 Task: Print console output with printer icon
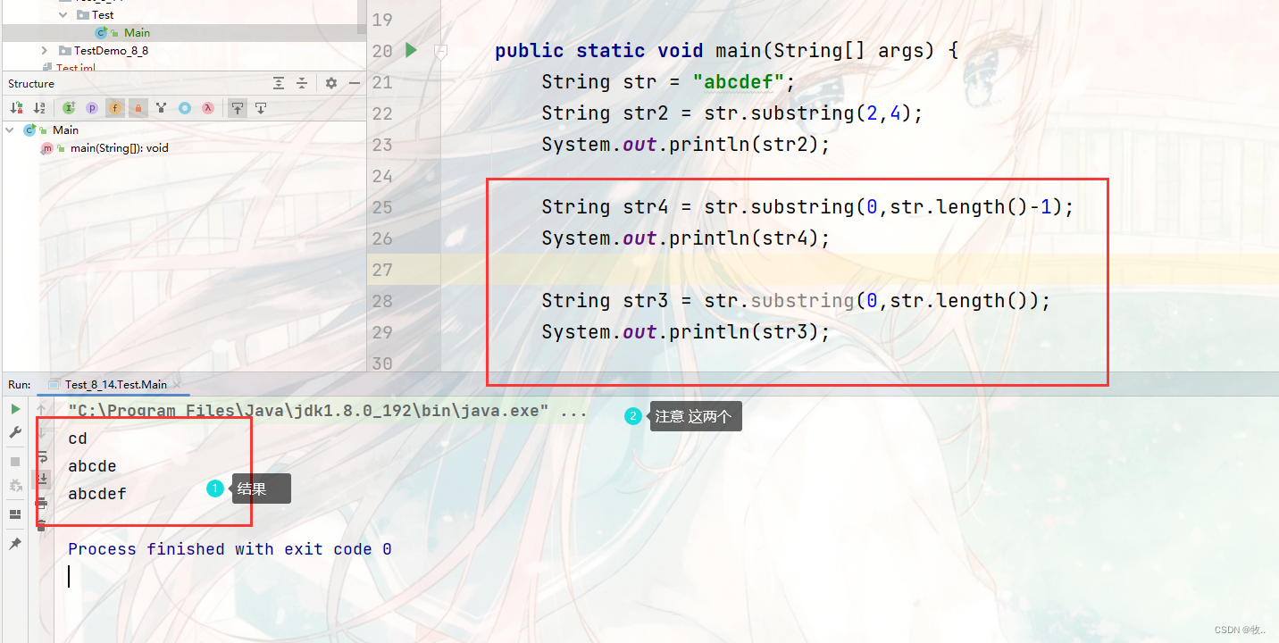41,502
